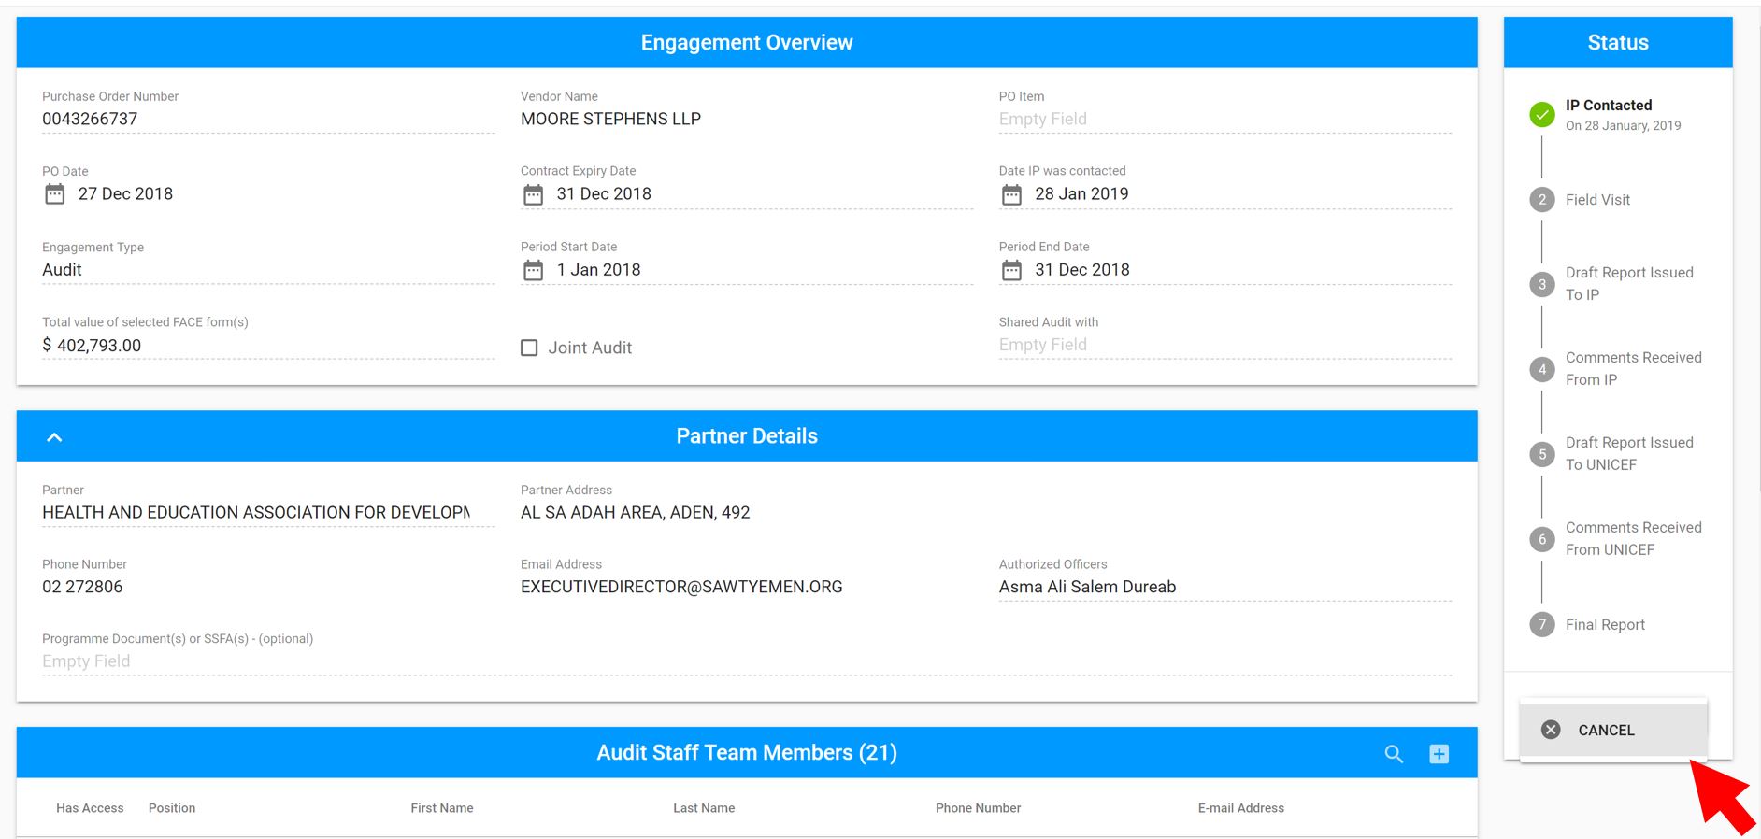1761x839 pixels.
Task: Open the Period End Date calendar icon
Action: click(1011, 270)
